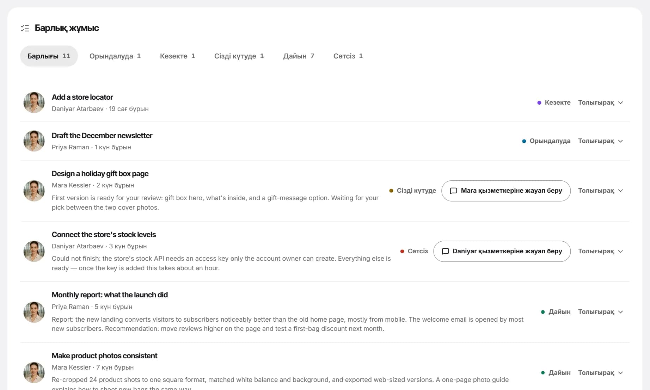This screenshot has height=390, width=650.
Task: Open the Сәтсіз tab
Action: tap(348, 56)
